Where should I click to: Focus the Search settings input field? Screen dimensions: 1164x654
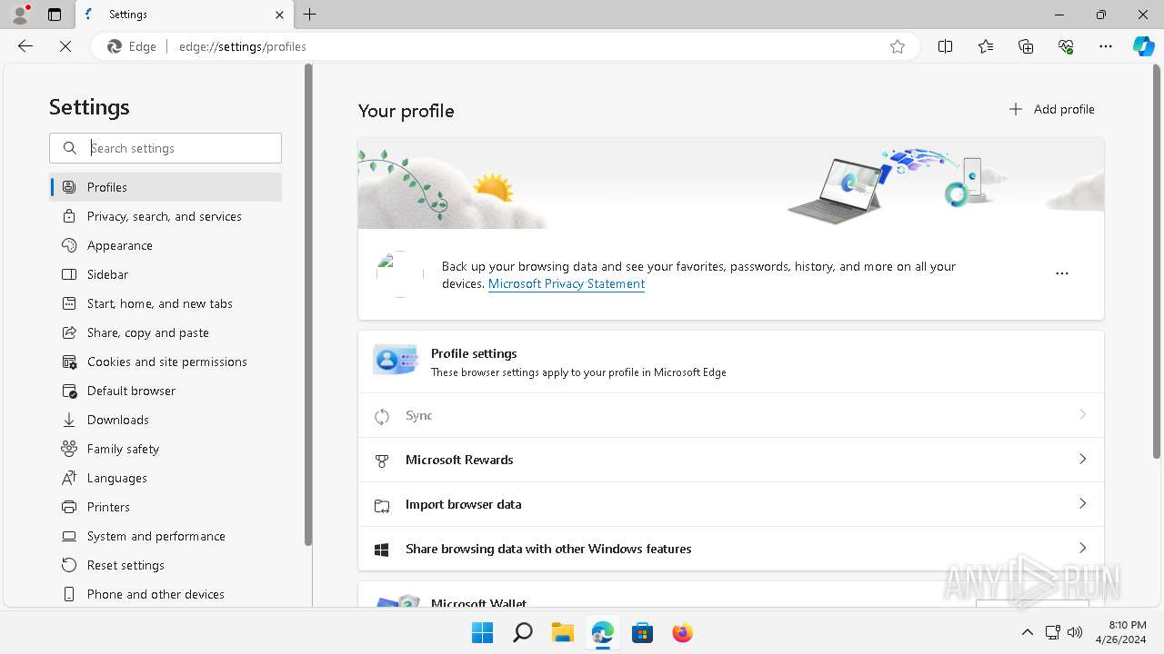point(166,148)
